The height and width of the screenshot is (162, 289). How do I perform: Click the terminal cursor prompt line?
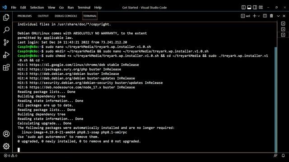(x=19, y=150)
